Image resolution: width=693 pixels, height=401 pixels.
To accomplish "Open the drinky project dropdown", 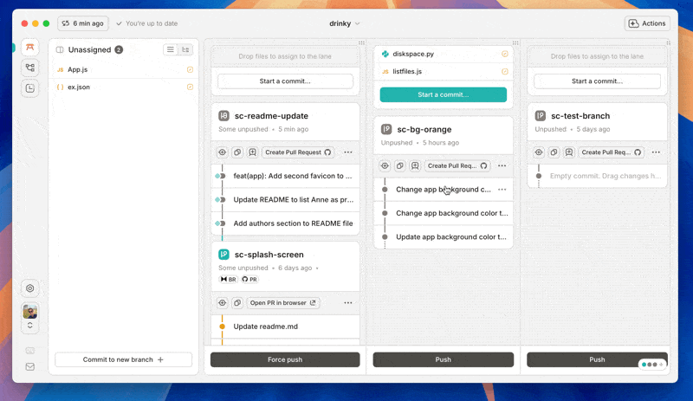I will coord(345,23).
